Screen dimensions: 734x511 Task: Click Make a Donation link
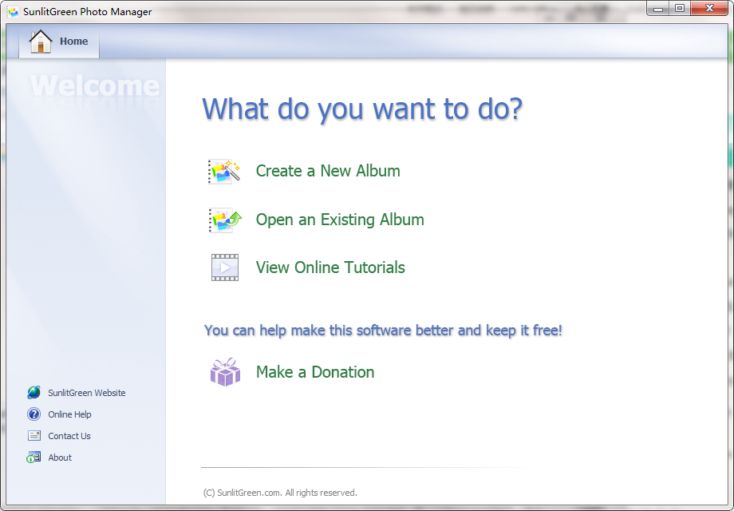click(x=315, y=372)
